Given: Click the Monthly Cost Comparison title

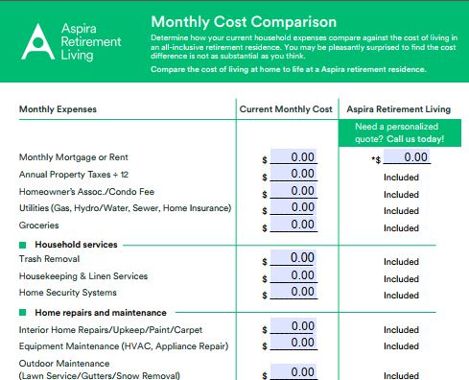Looking at the screenshot, I should (x=244, y=22).
